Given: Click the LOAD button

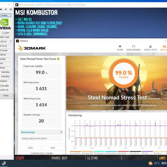Looking at the screenshot, I should pyautogui.click(x=30, y=148).
